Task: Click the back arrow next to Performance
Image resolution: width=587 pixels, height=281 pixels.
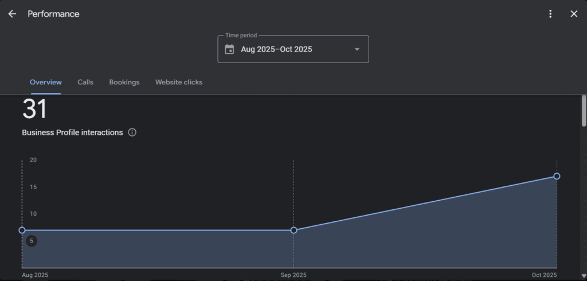Action: (12, 14)
